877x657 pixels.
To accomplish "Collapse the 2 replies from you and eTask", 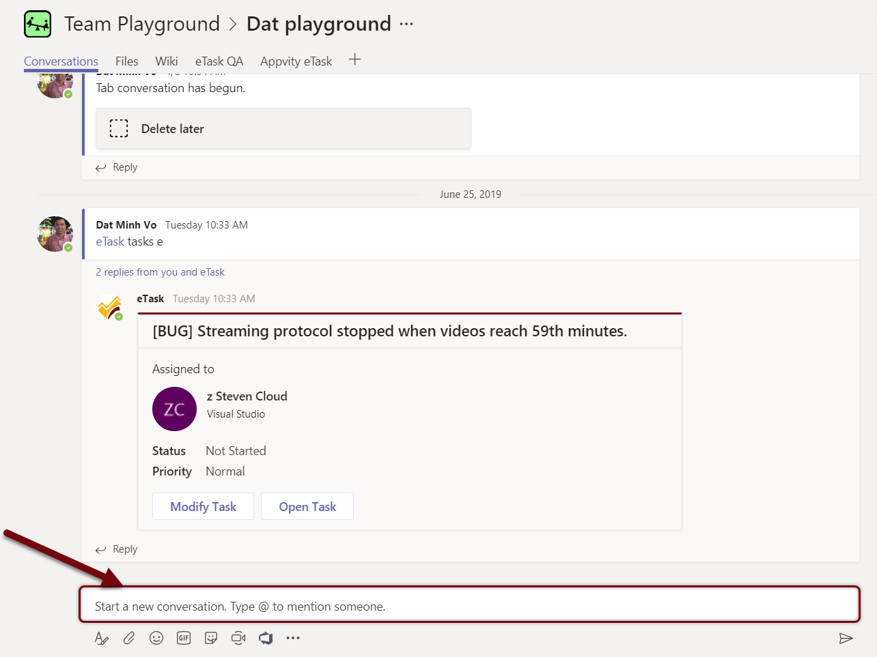I will (x=160, y=272).
